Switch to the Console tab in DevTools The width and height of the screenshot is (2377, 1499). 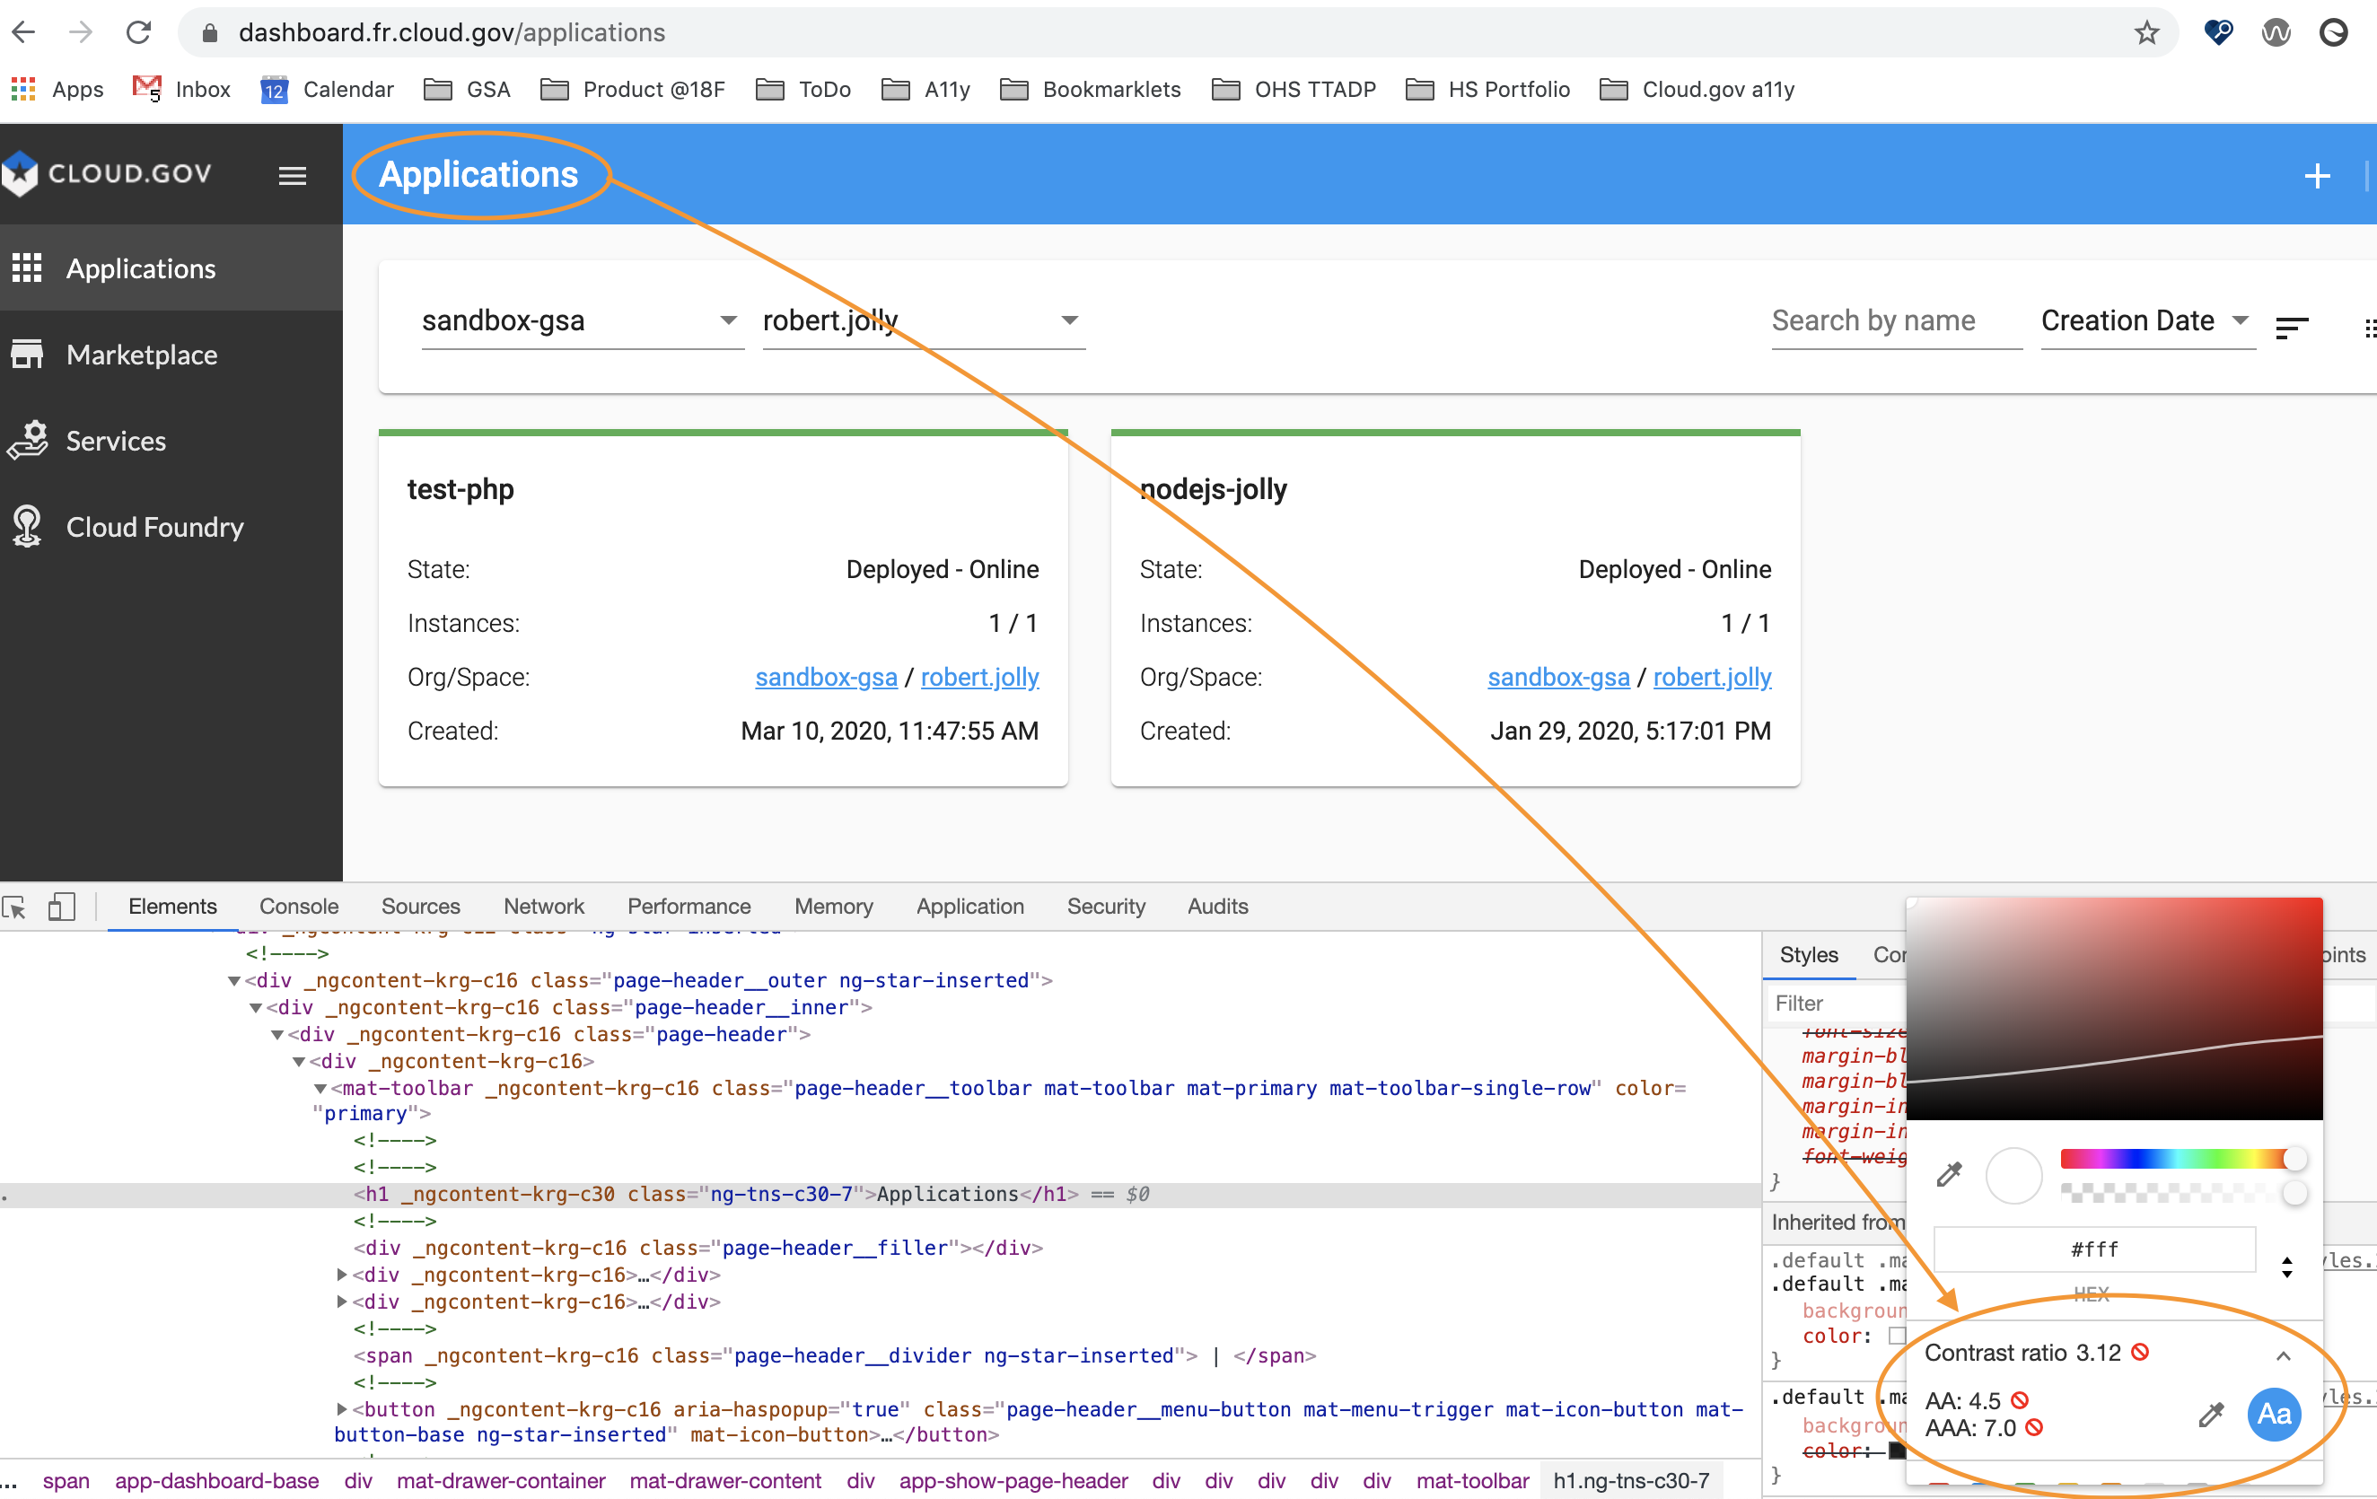(x=299, y=906)
